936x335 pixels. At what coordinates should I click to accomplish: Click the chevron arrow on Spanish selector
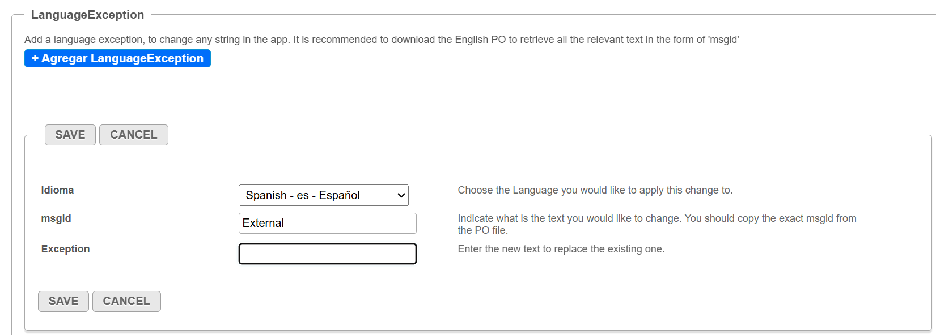(x=401, y=195)
